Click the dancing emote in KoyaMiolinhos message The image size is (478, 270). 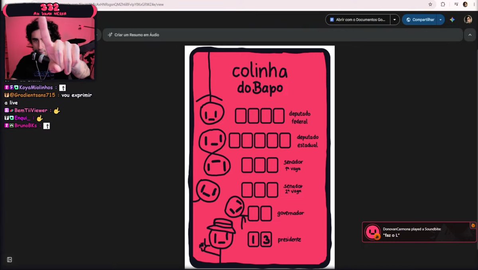pyautogui.click(x=63, y=88)
